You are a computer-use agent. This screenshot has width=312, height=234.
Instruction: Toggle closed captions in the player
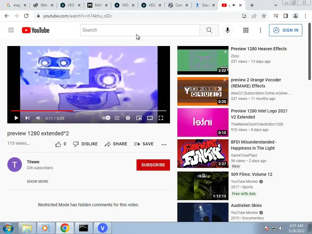[117, 118]
